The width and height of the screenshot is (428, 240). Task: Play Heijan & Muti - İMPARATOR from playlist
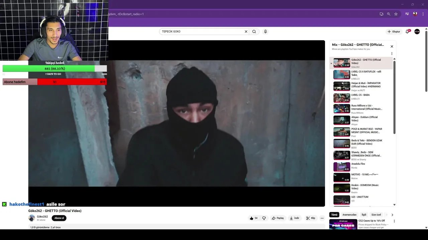pyautogui.click(x=361, y=86)
